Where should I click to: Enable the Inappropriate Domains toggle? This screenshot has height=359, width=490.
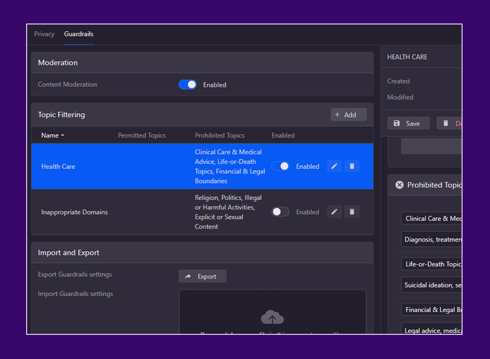point(280,212)
